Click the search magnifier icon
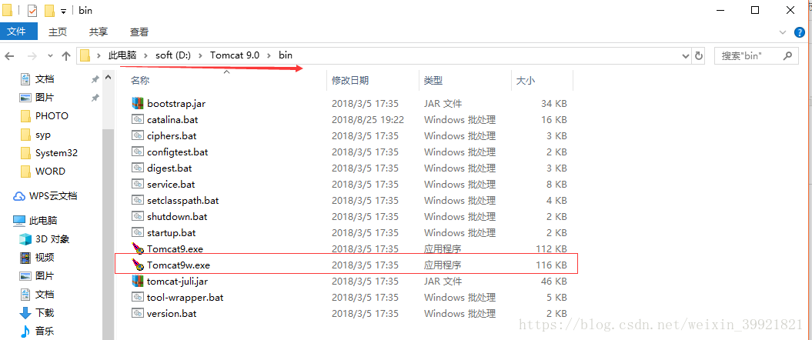Viewport: 812px width, 340px height. click(x=787, y=55)
